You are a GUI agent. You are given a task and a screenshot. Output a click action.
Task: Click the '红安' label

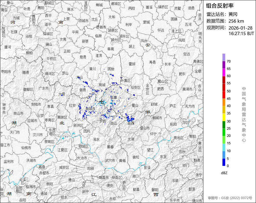point(72,105)
